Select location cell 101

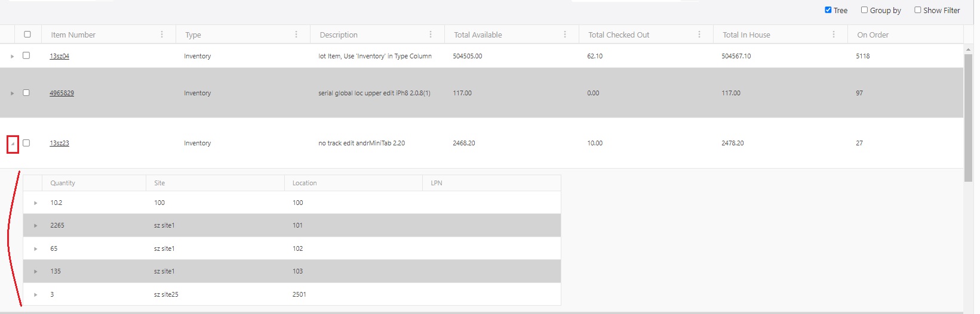point(297,225)
